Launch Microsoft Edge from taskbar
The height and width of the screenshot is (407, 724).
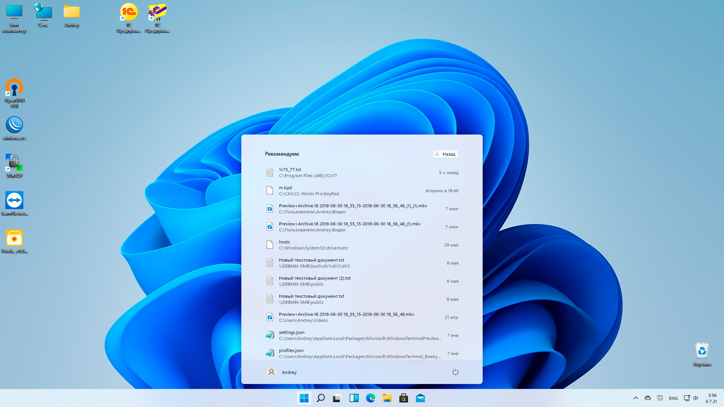click(x=371, y=398)
